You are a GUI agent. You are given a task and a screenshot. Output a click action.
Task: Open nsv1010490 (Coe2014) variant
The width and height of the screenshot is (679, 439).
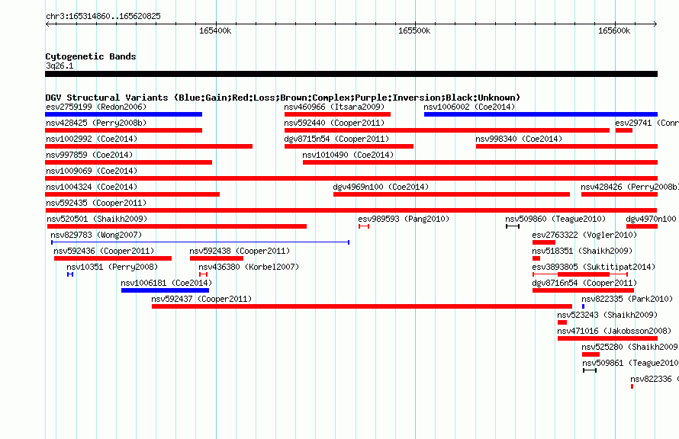coord(348,155)
